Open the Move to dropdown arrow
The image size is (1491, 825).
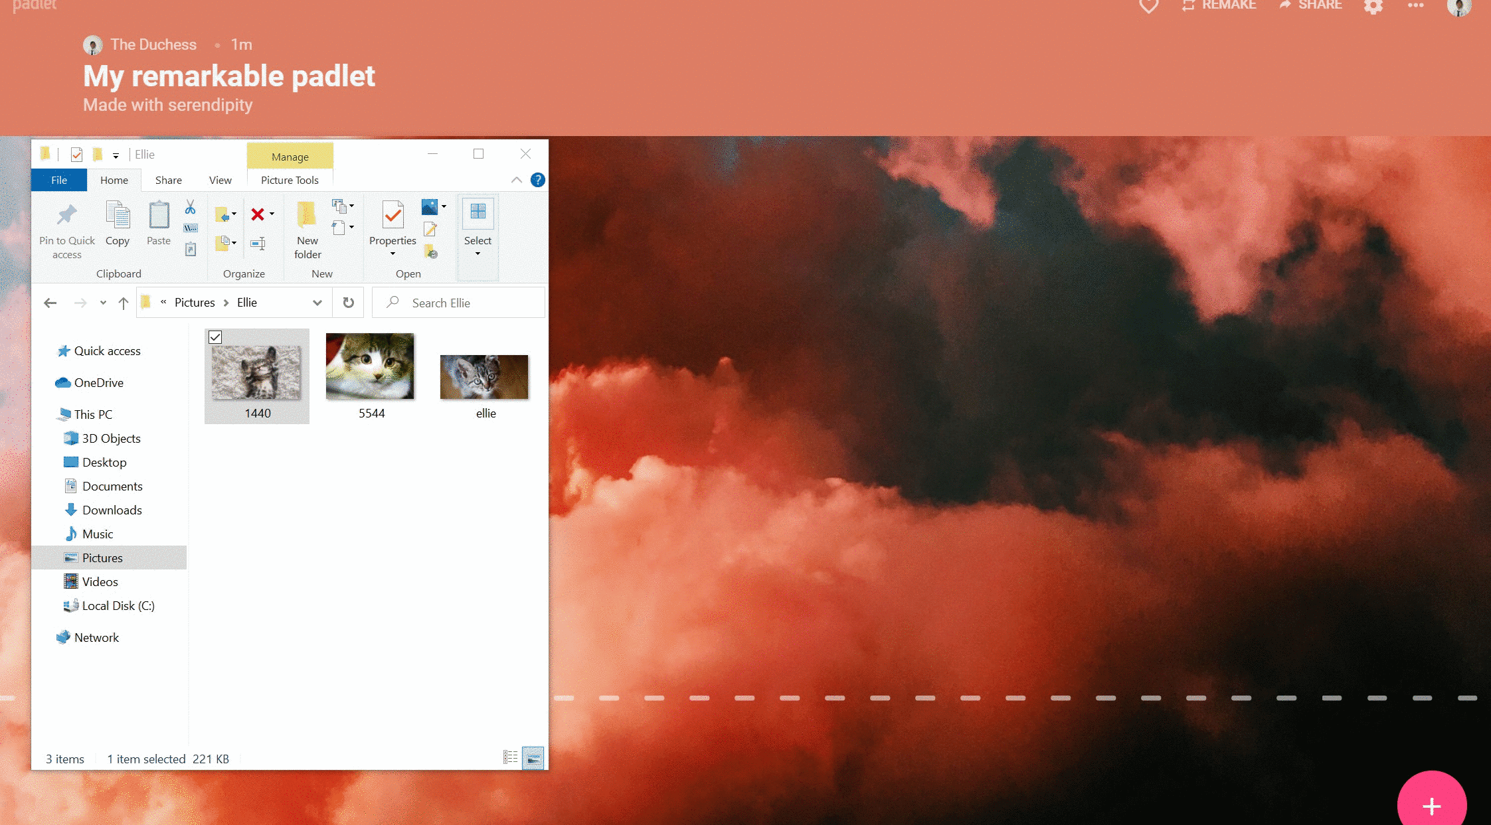234,214
